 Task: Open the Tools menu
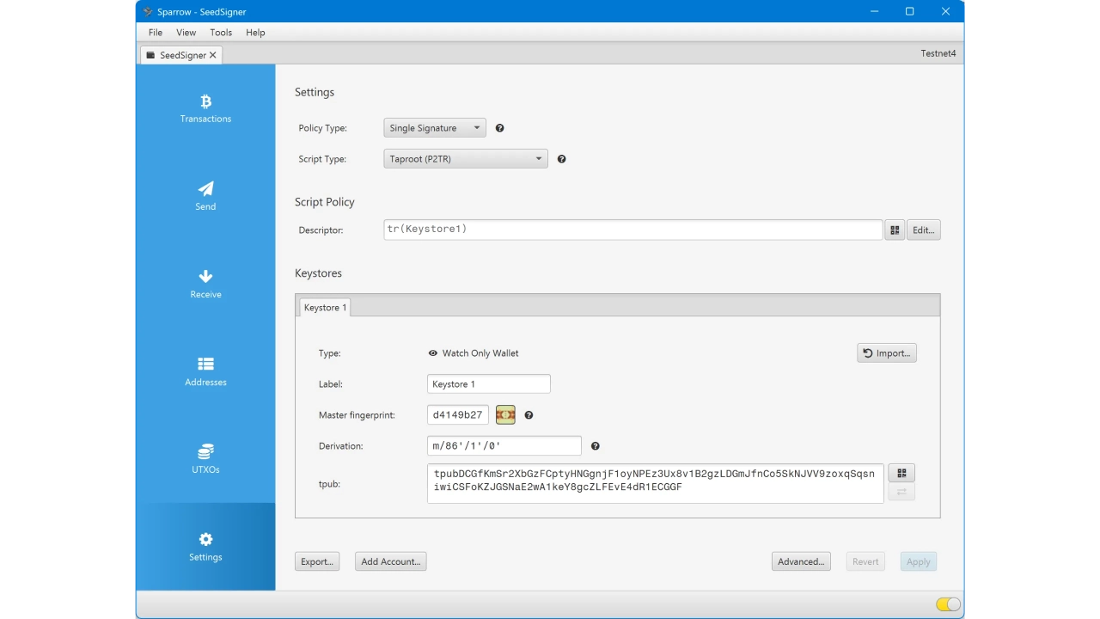pos(221,33)
